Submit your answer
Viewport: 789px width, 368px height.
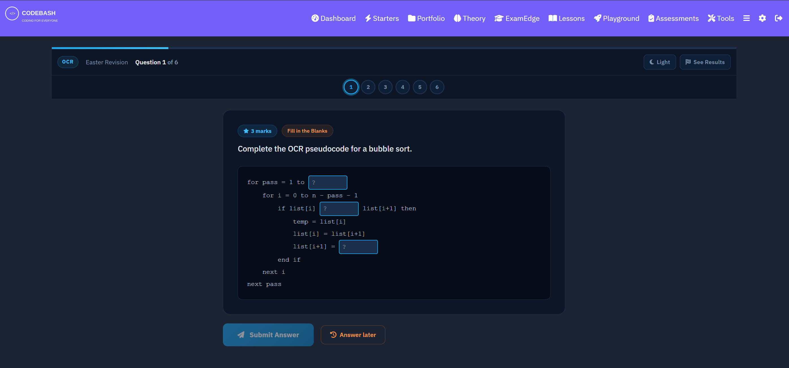coord(268,335)
